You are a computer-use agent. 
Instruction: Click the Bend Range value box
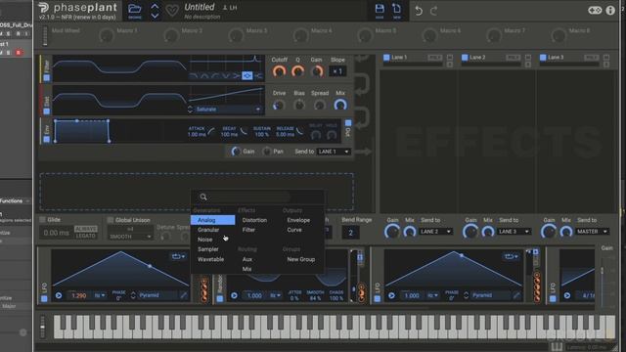click(x=350, y=233)
